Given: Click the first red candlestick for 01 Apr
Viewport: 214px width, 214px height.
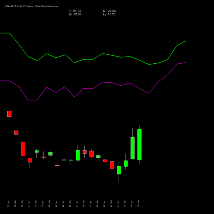Looking at the screenshot, I should pos(9,114).
